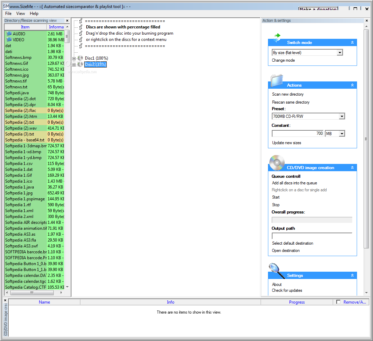The image size is (373, 341).
Task: Click the Constant value field showing 700
Action: coord(298,134)
